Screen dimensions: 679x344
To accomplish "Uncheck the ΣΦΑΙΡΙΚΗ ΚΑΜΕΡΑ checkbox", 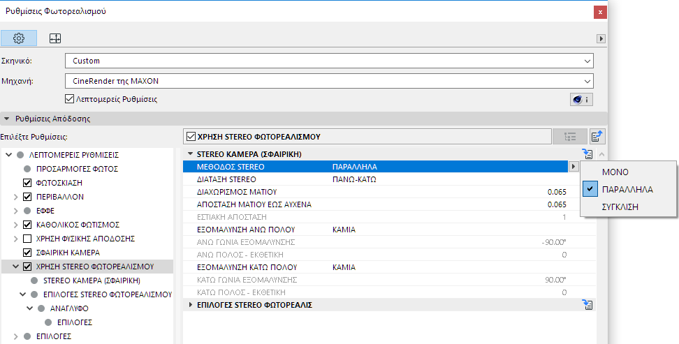I will (x=27, y=253).
